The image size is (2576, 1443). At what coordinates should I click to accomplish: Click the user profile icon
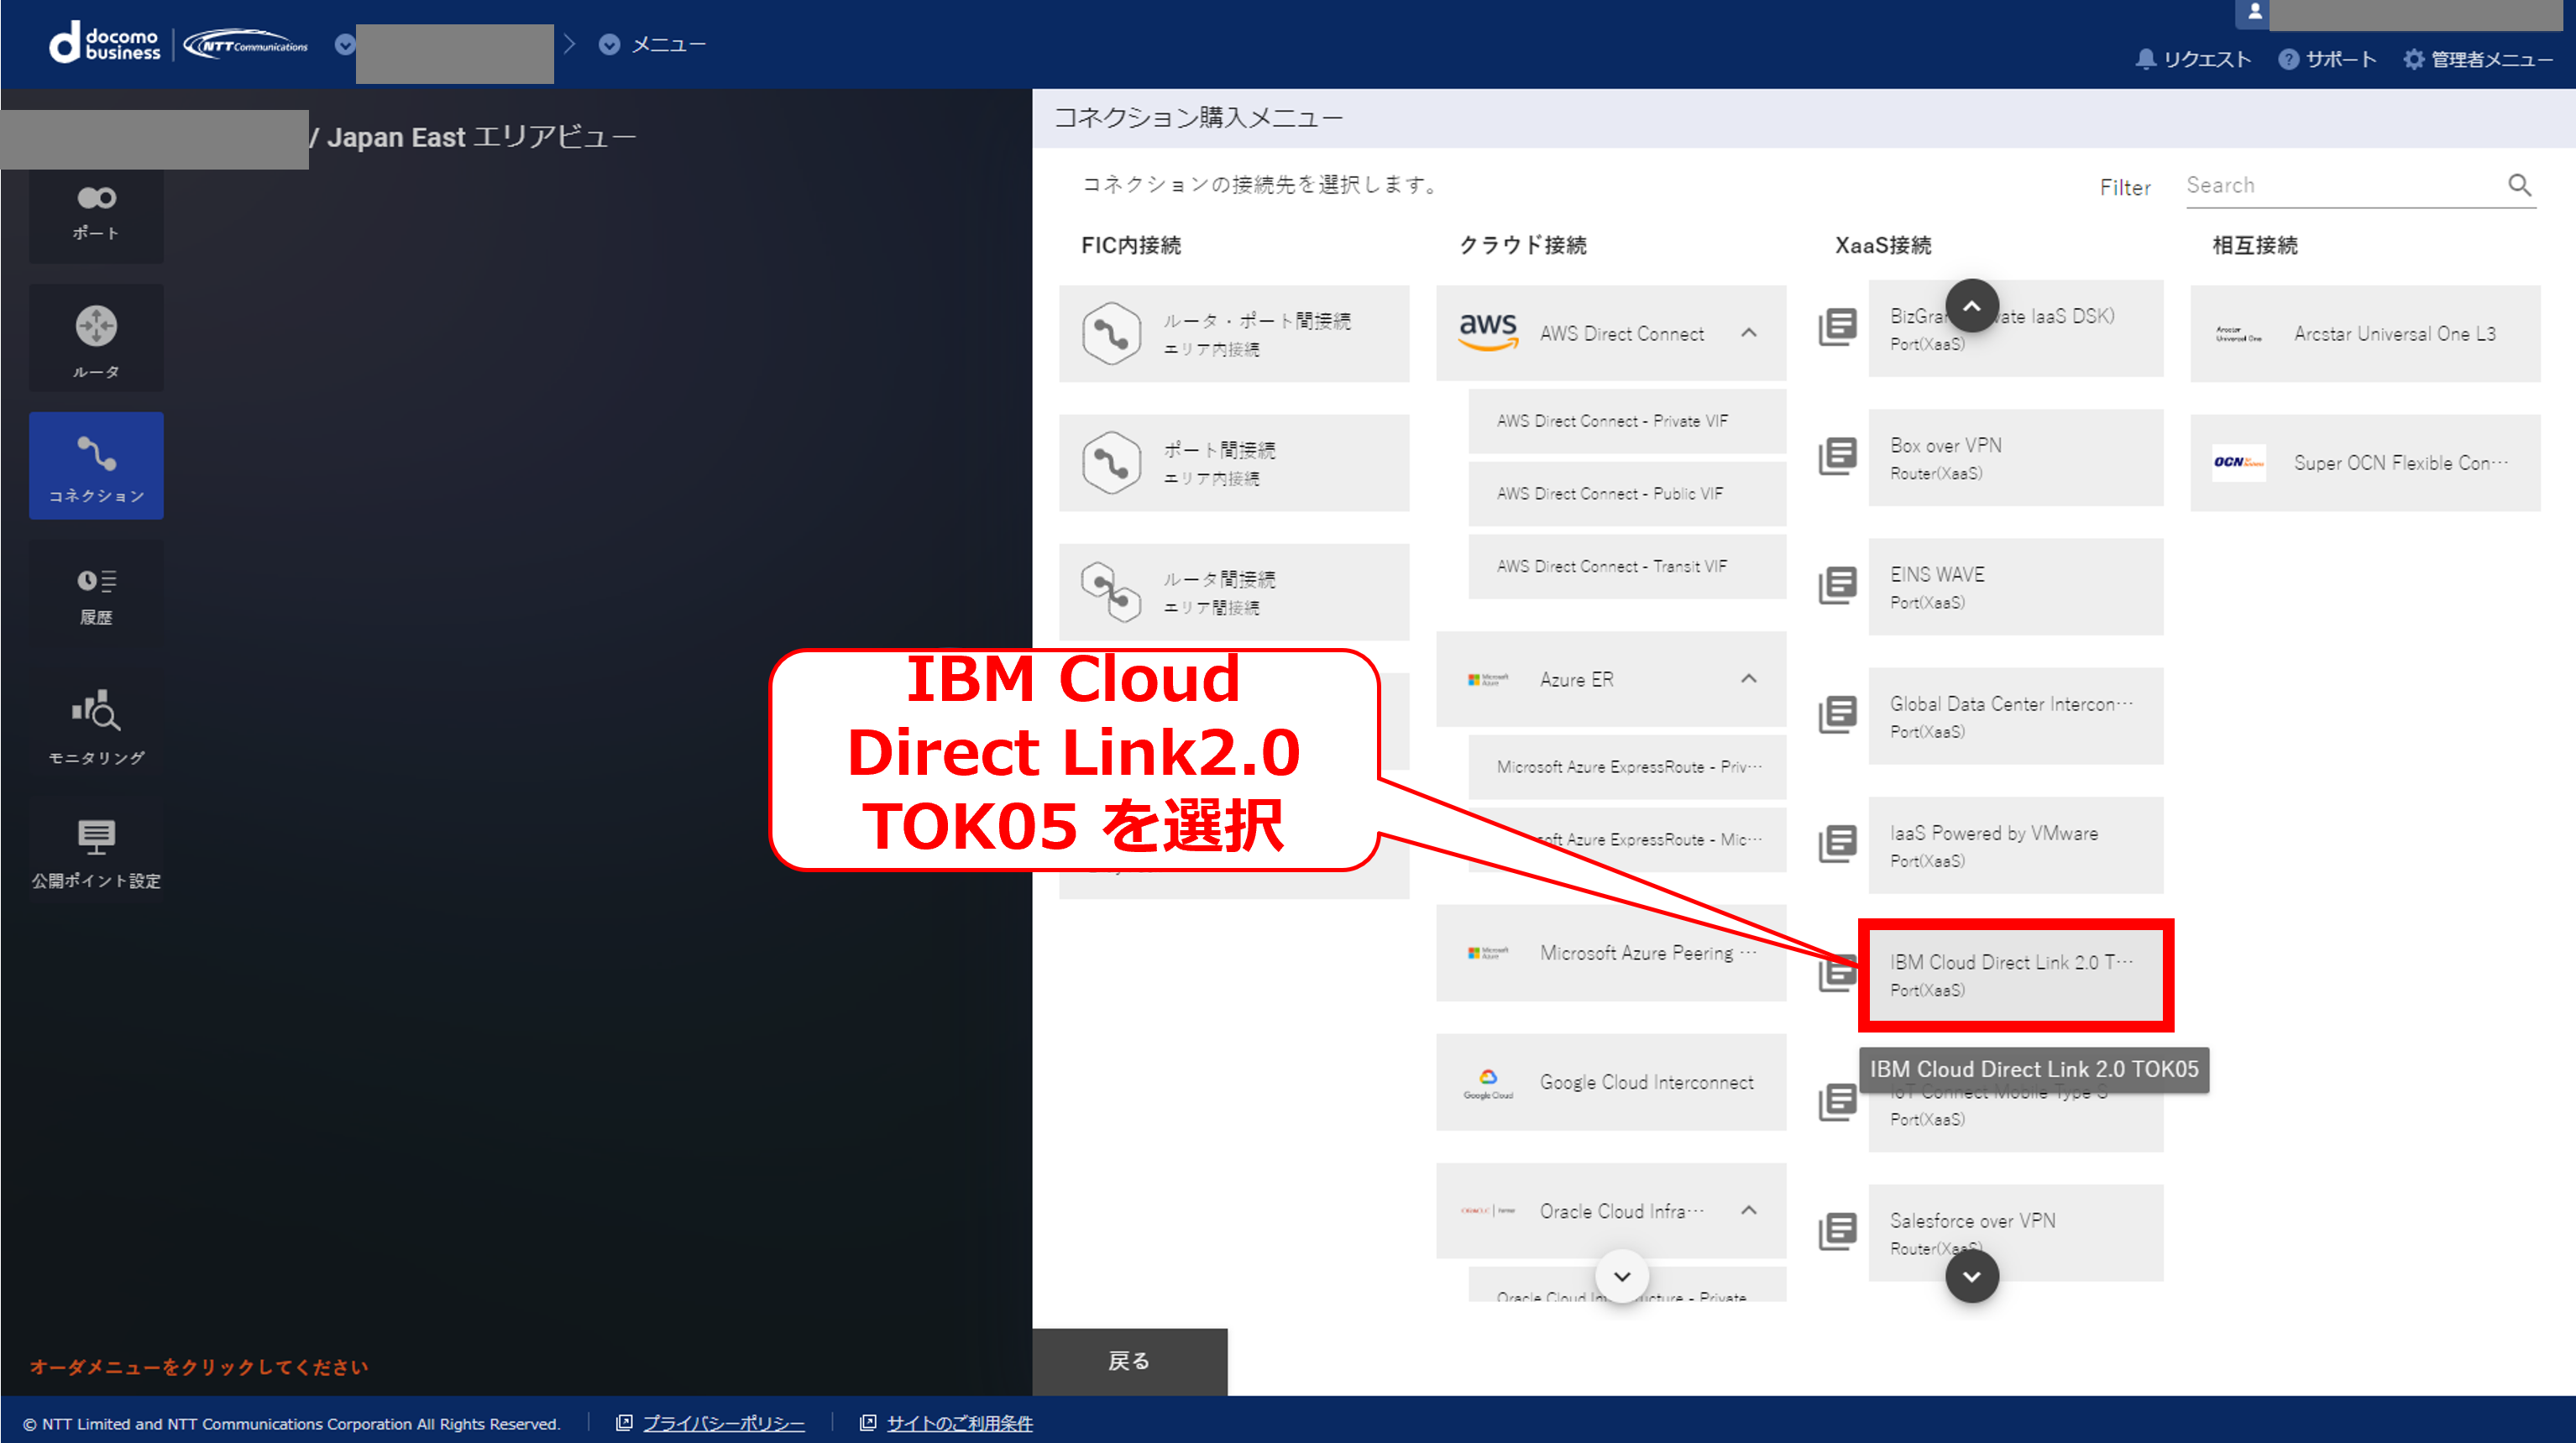(2254, 12)
